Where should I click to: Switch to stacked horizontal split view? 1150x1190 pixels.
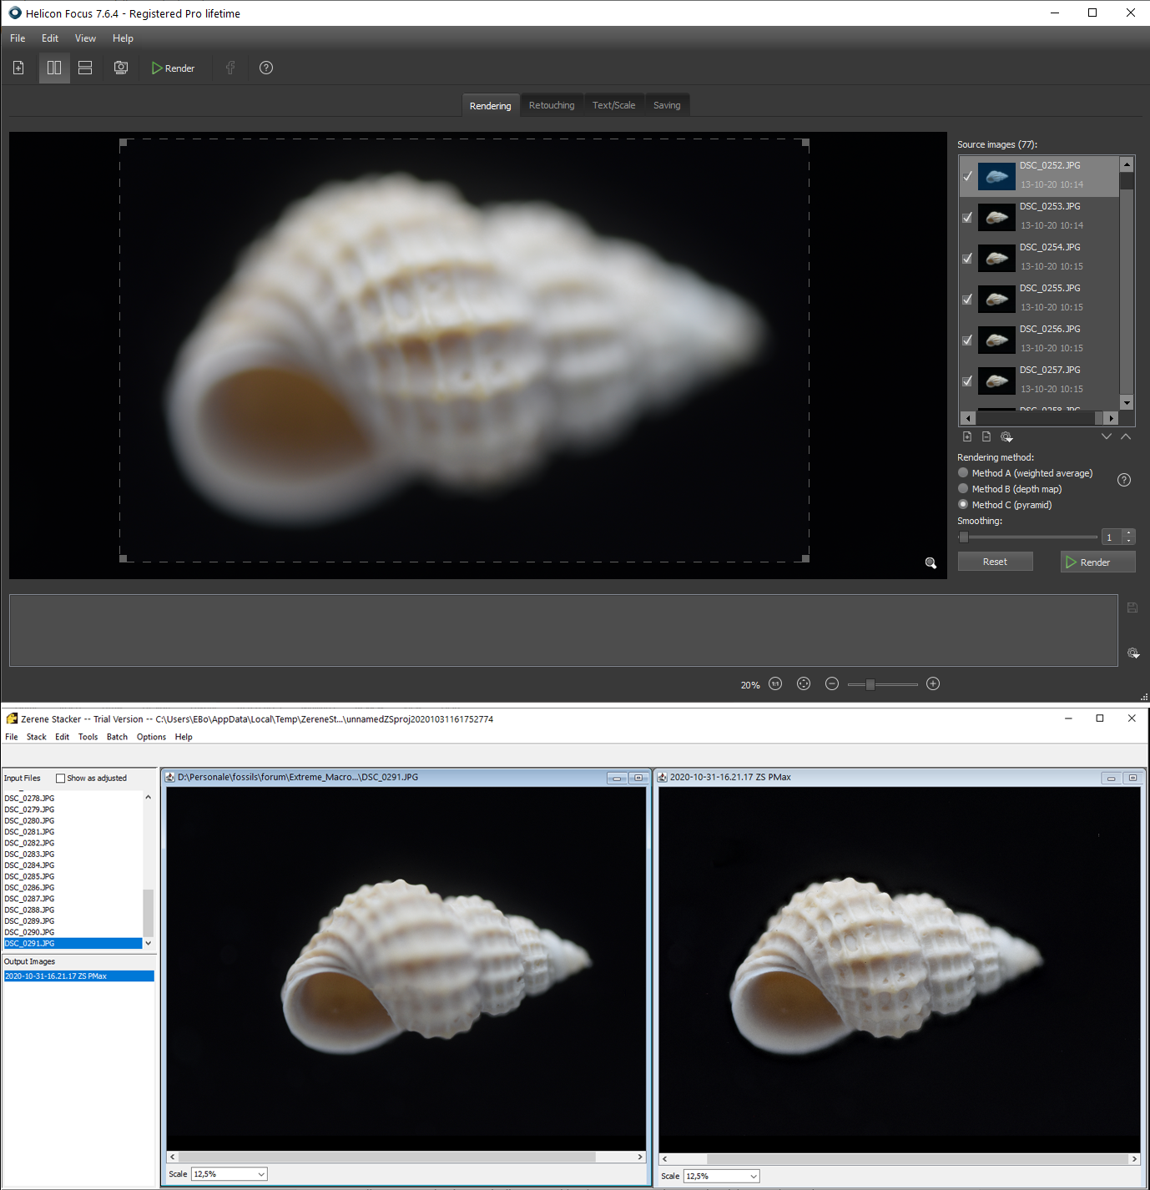coord(85,68)
